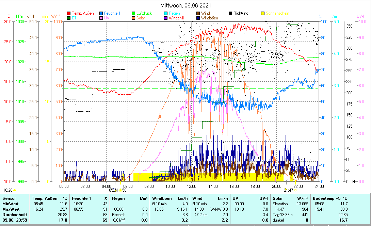This screenshot has width=371, height=226.
Task: Click the dark green ET legend square
Action: click(x=69, y=18)
